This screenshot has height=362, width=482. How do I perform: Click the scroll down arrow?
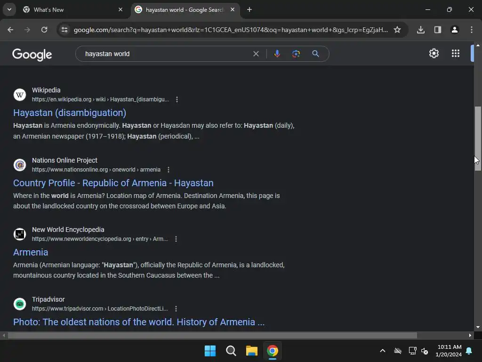[478, 327]
